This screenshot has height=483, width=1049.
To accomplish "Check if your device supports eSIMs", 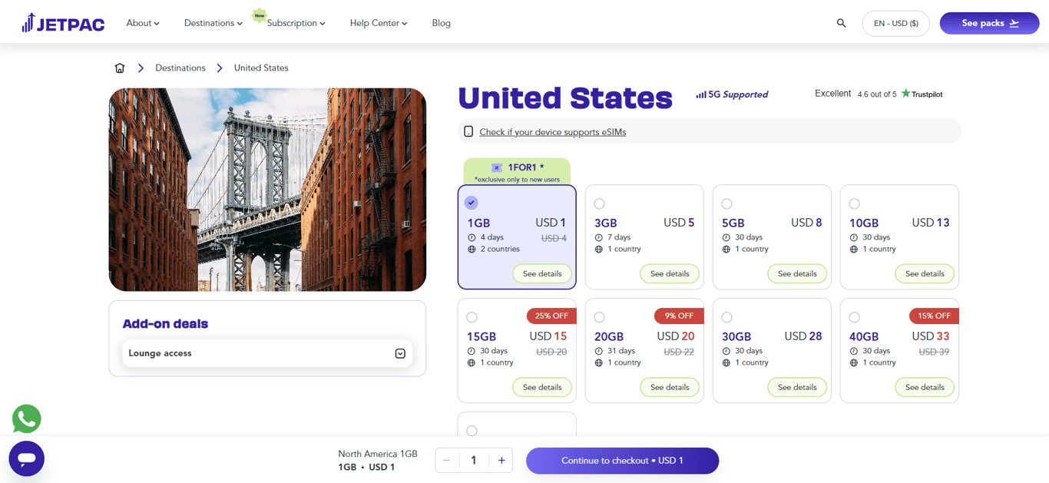I will click(553, 132).
